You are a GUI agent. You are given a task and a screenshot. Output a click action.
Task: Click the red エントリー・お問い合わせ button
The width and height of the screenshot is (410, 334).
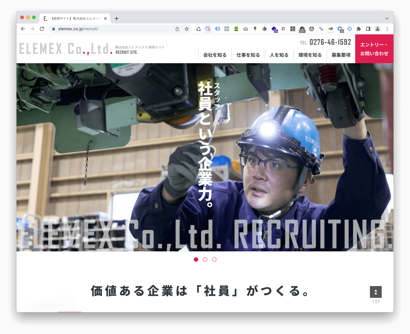(374, 49)
